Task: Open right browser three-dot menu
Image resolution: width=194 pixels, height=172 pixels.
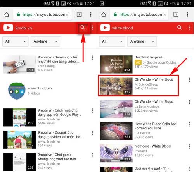Action: 187,14
